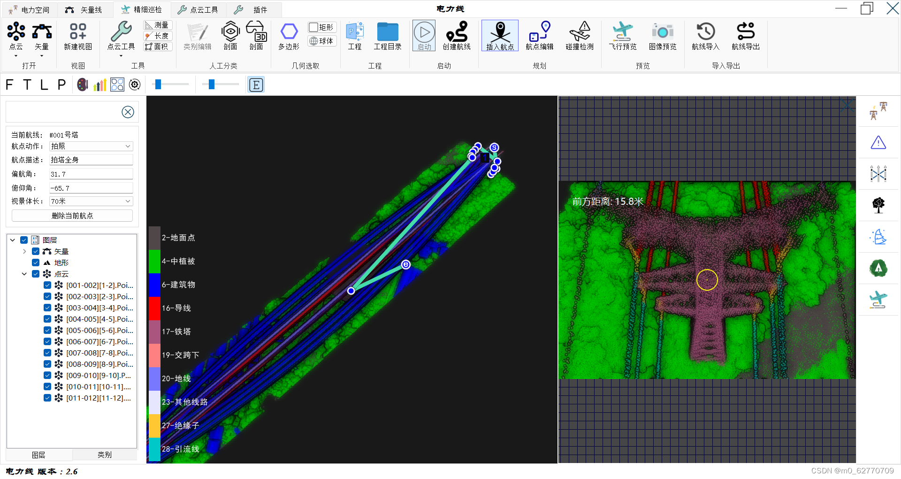
Task: Select the L left view button
Action: coord(44,85)
